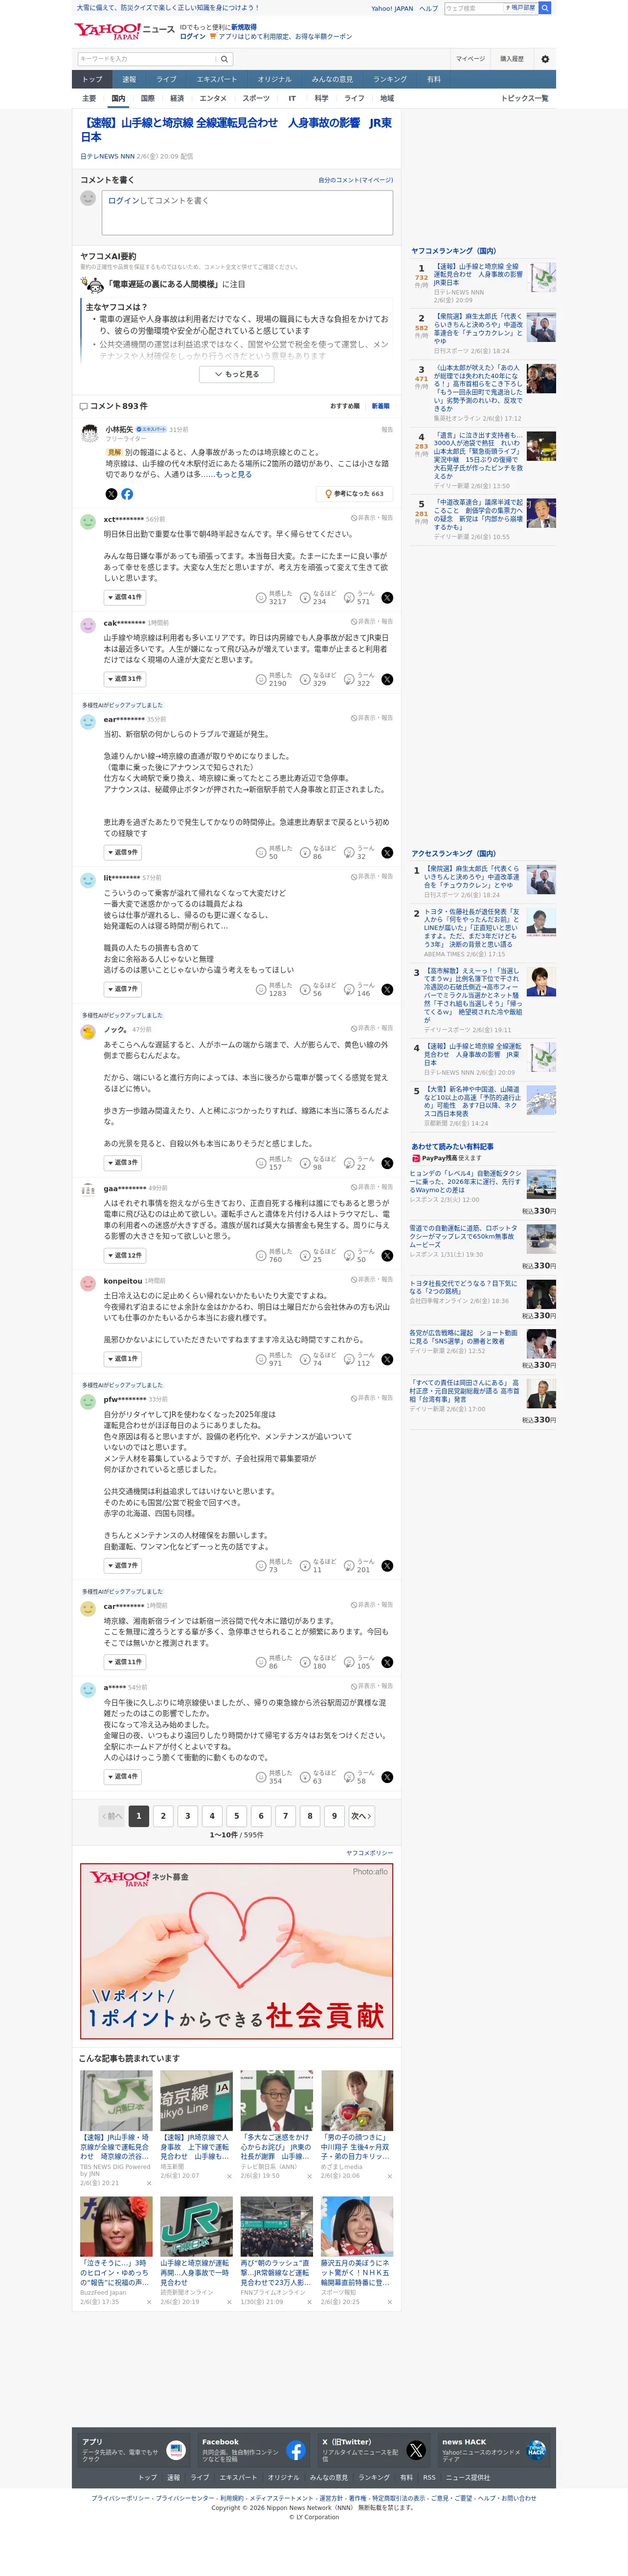
Task: Select the 国際 category tab
Action: click(x=148, y=98)
